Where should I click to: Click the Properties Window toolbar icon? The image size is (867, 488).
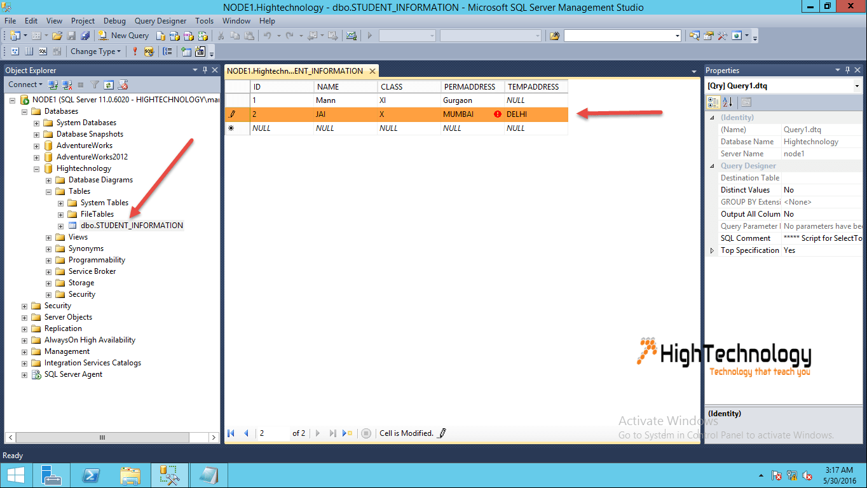tap(708, 36)
